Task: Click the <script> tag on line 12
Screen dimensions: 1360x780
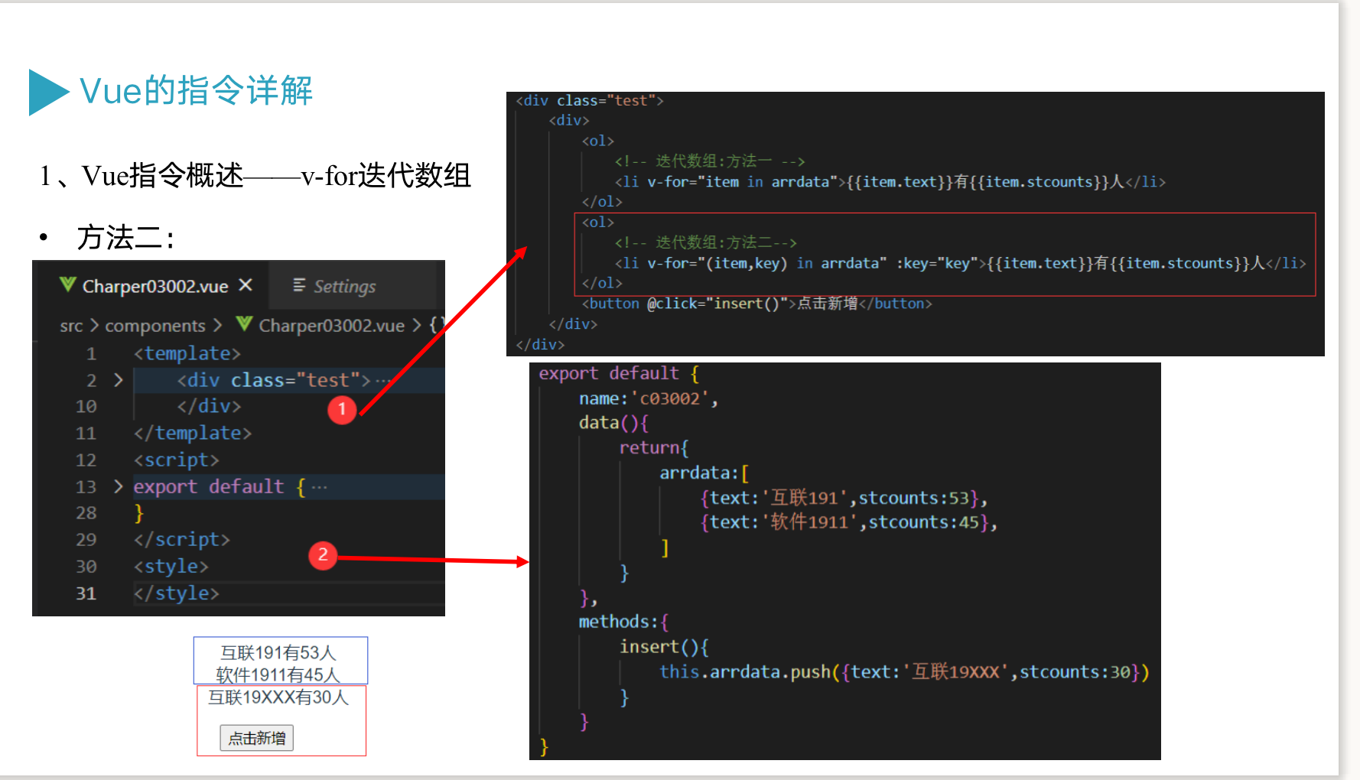Action: point(177,460)
